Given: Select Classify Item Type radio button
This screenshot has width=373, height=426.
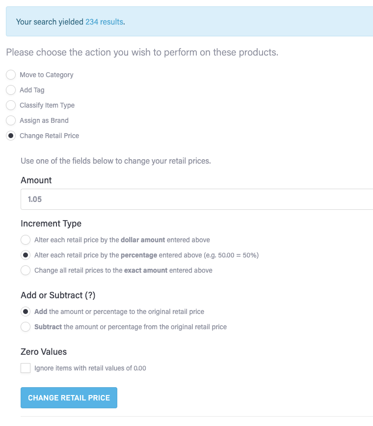Looking at the screenshot, I should coord(11,105).
